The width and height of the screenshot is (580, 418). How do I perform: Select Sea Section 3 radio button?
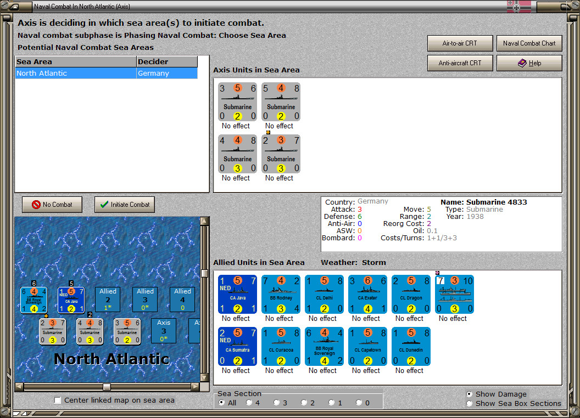click(276, 403)
